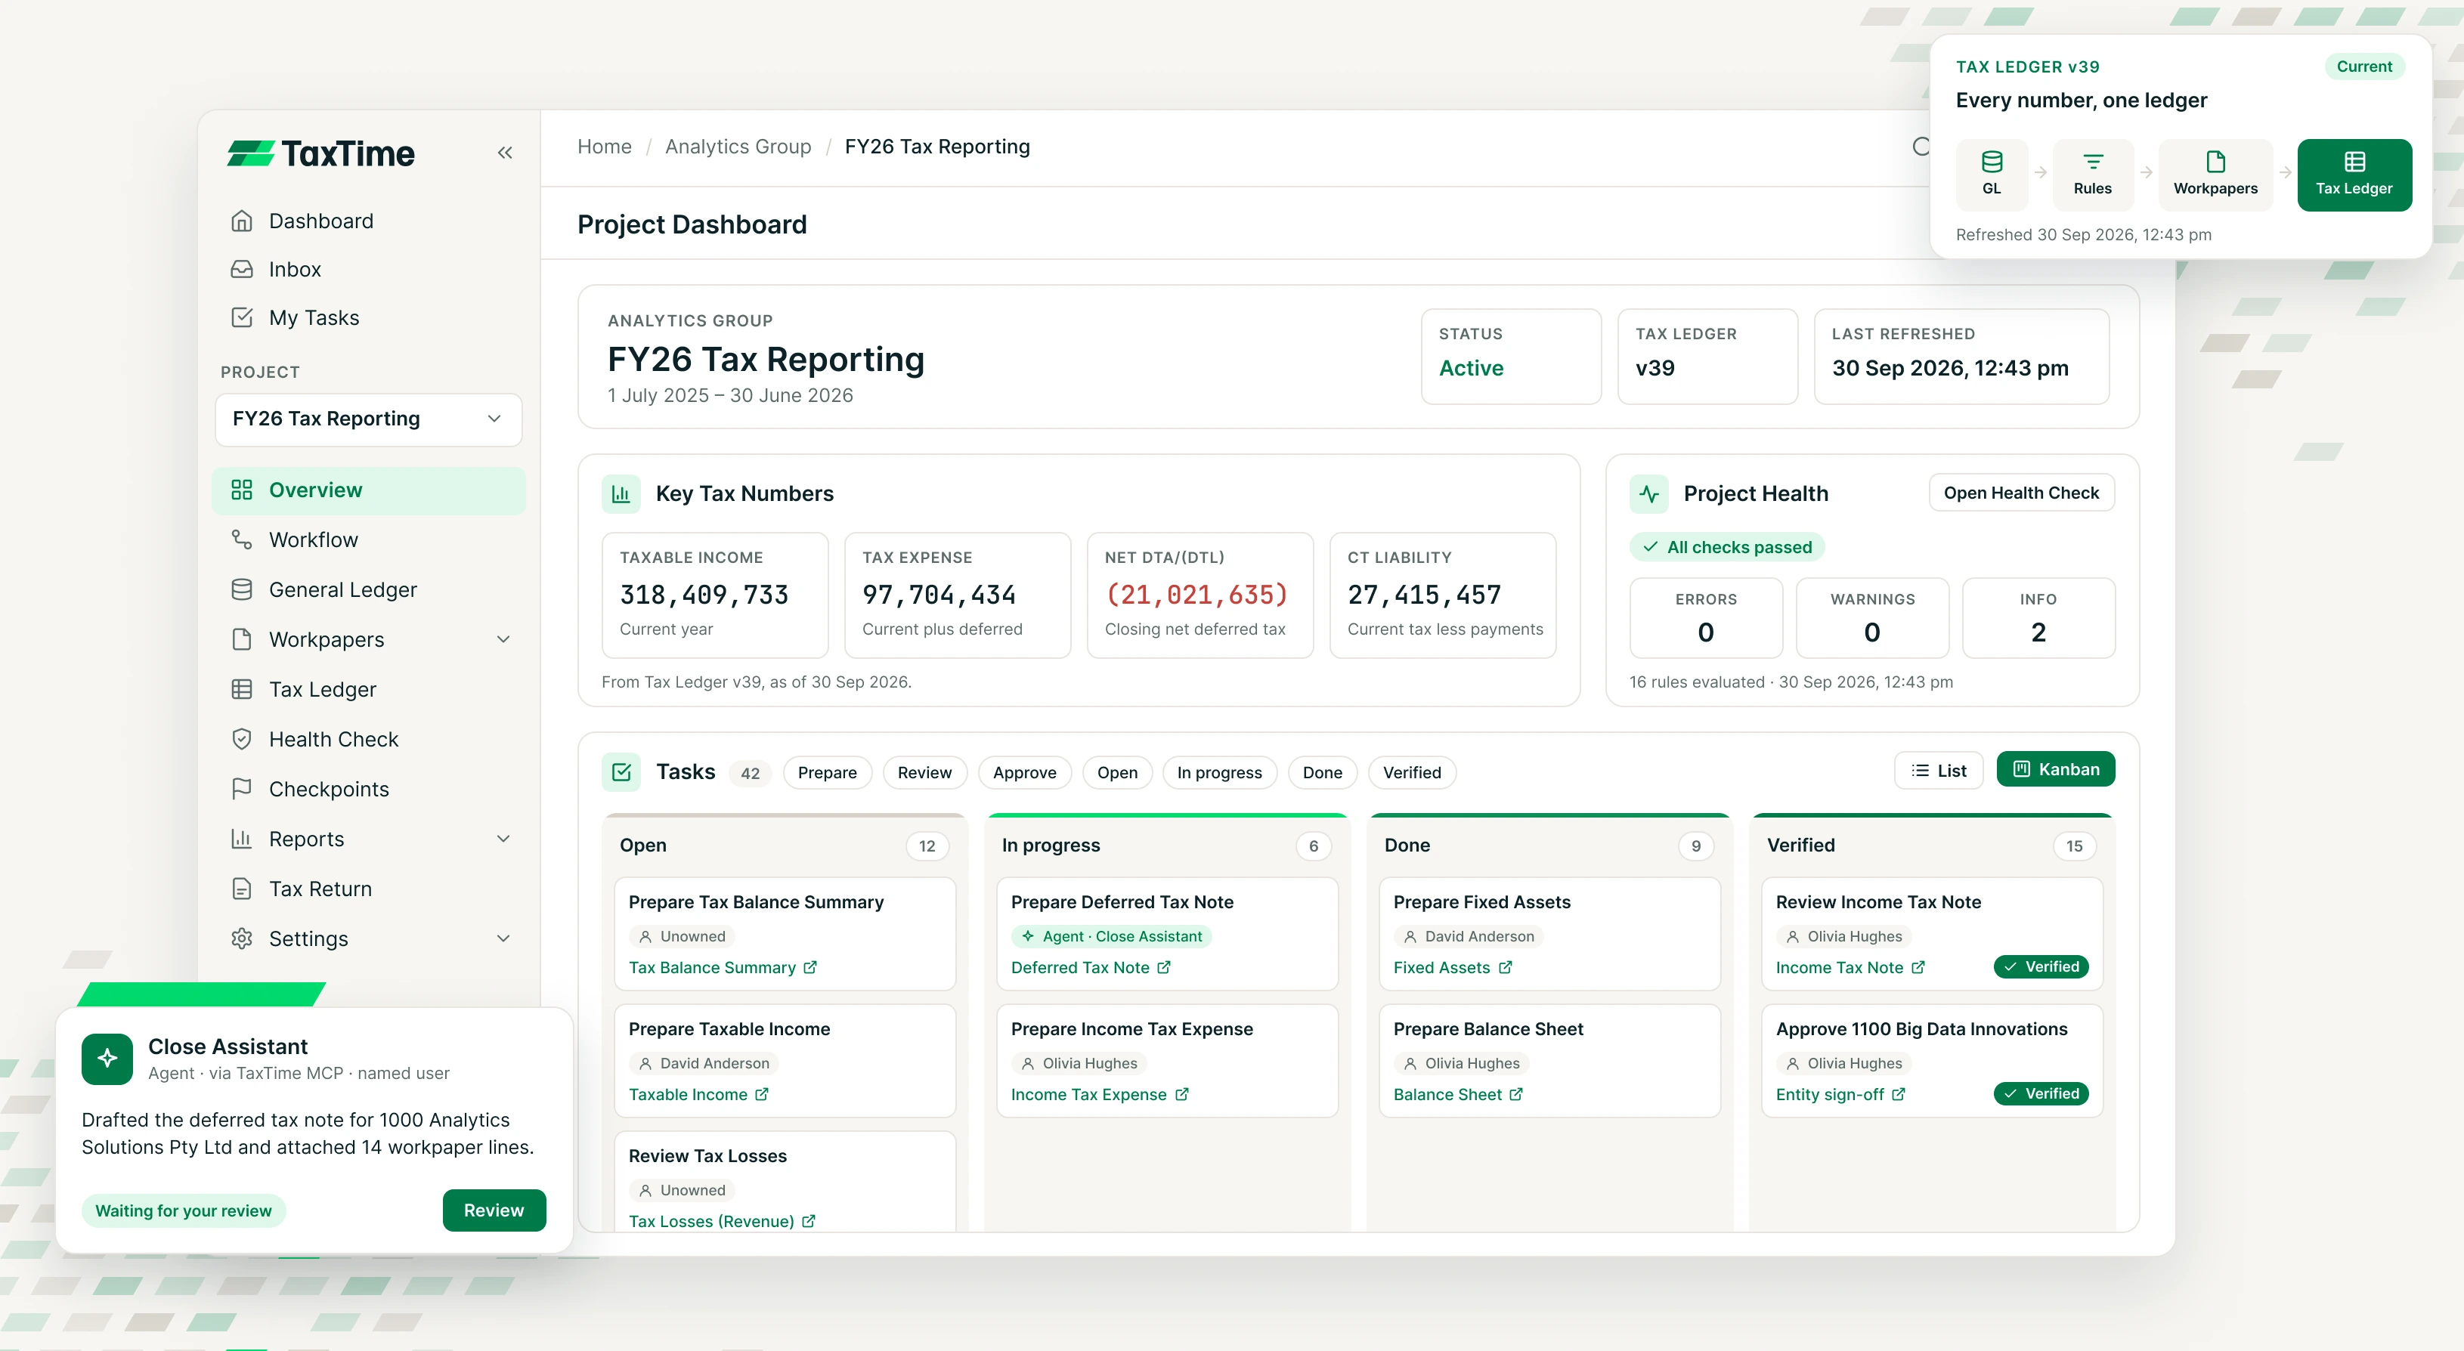Image resolution: width=2464 pixels, height=1351 pixels.
Task: Select Overview in the sidebar
Action: click(368, 490)
